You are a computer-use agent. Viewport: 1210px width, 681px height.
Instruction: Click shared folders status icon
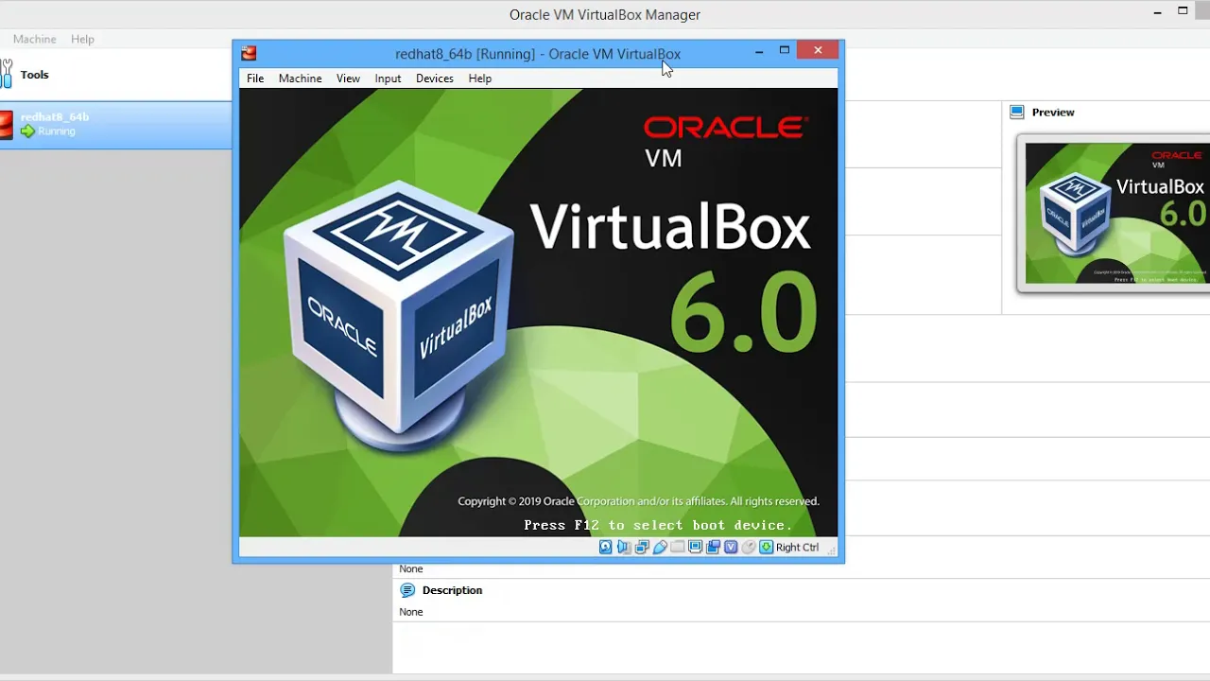[678, 547]
